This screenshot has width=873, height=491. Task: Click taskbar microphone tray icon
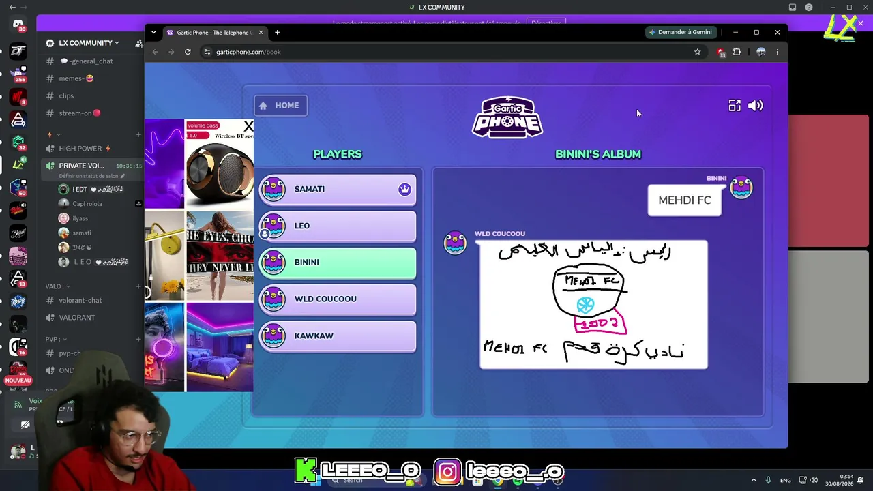pos(768,480)
